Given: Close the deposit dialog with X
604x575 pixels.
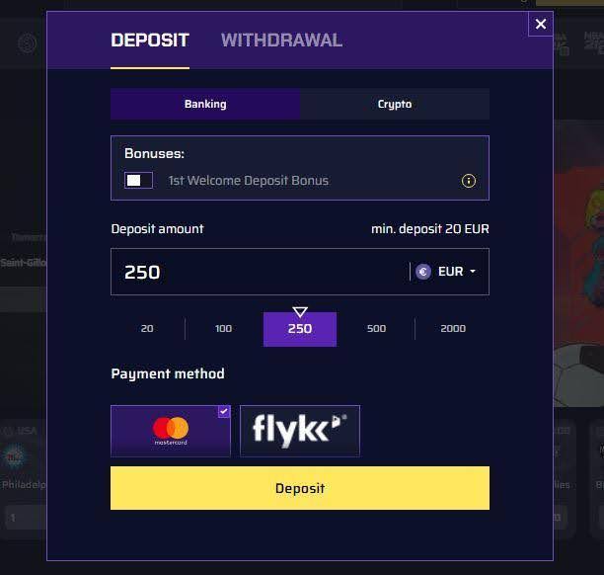Looking at the screenshot, I should tap(541, 24).
